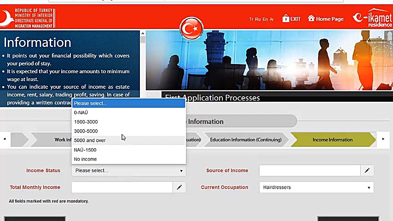Open the Income Status dropdown
393x221 pixels.
pos(129,170)
